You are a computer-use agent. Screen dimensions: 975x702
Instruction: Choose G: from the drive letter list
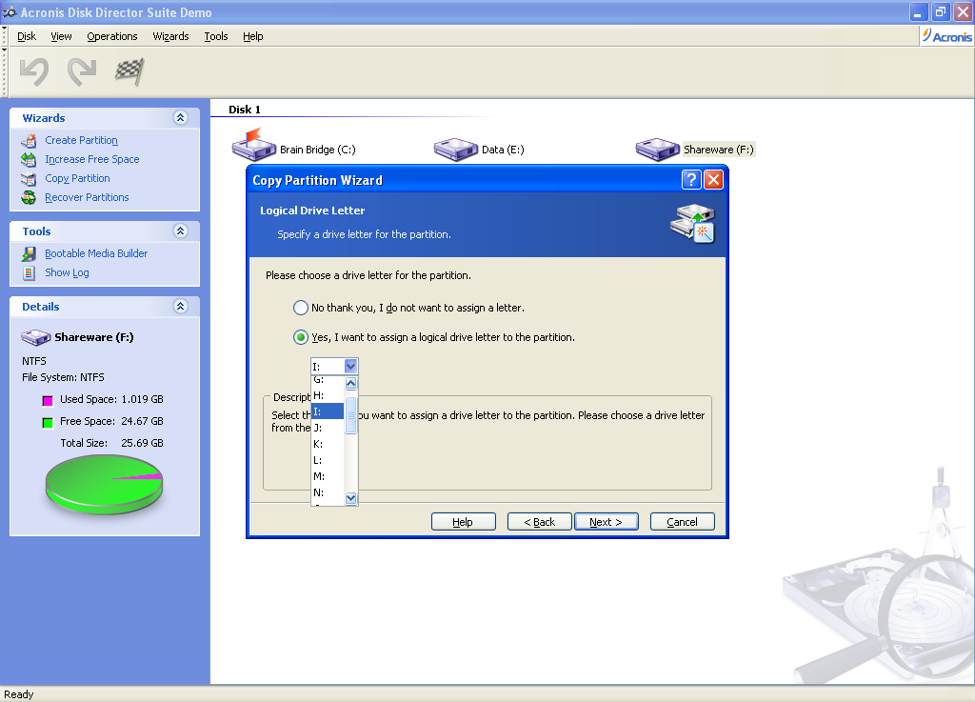[328, 379]
